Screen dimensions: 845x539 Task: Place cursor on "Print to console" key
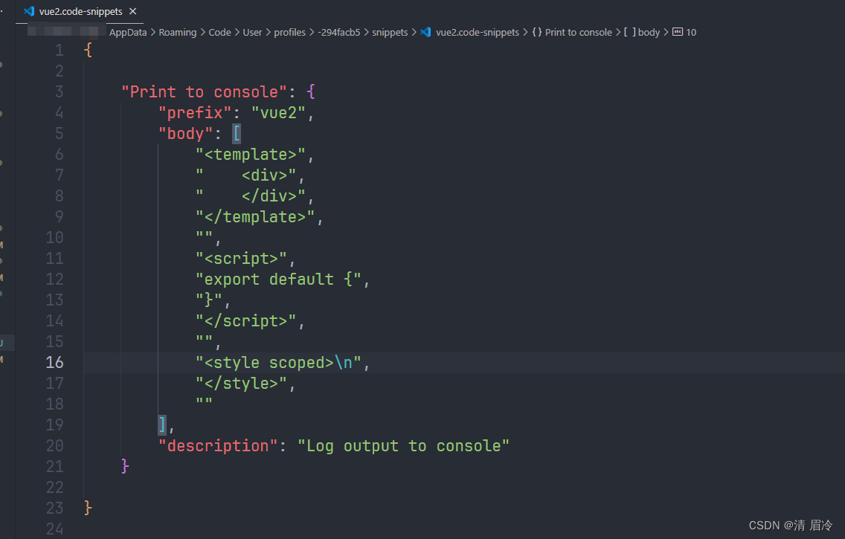point(205,92)
